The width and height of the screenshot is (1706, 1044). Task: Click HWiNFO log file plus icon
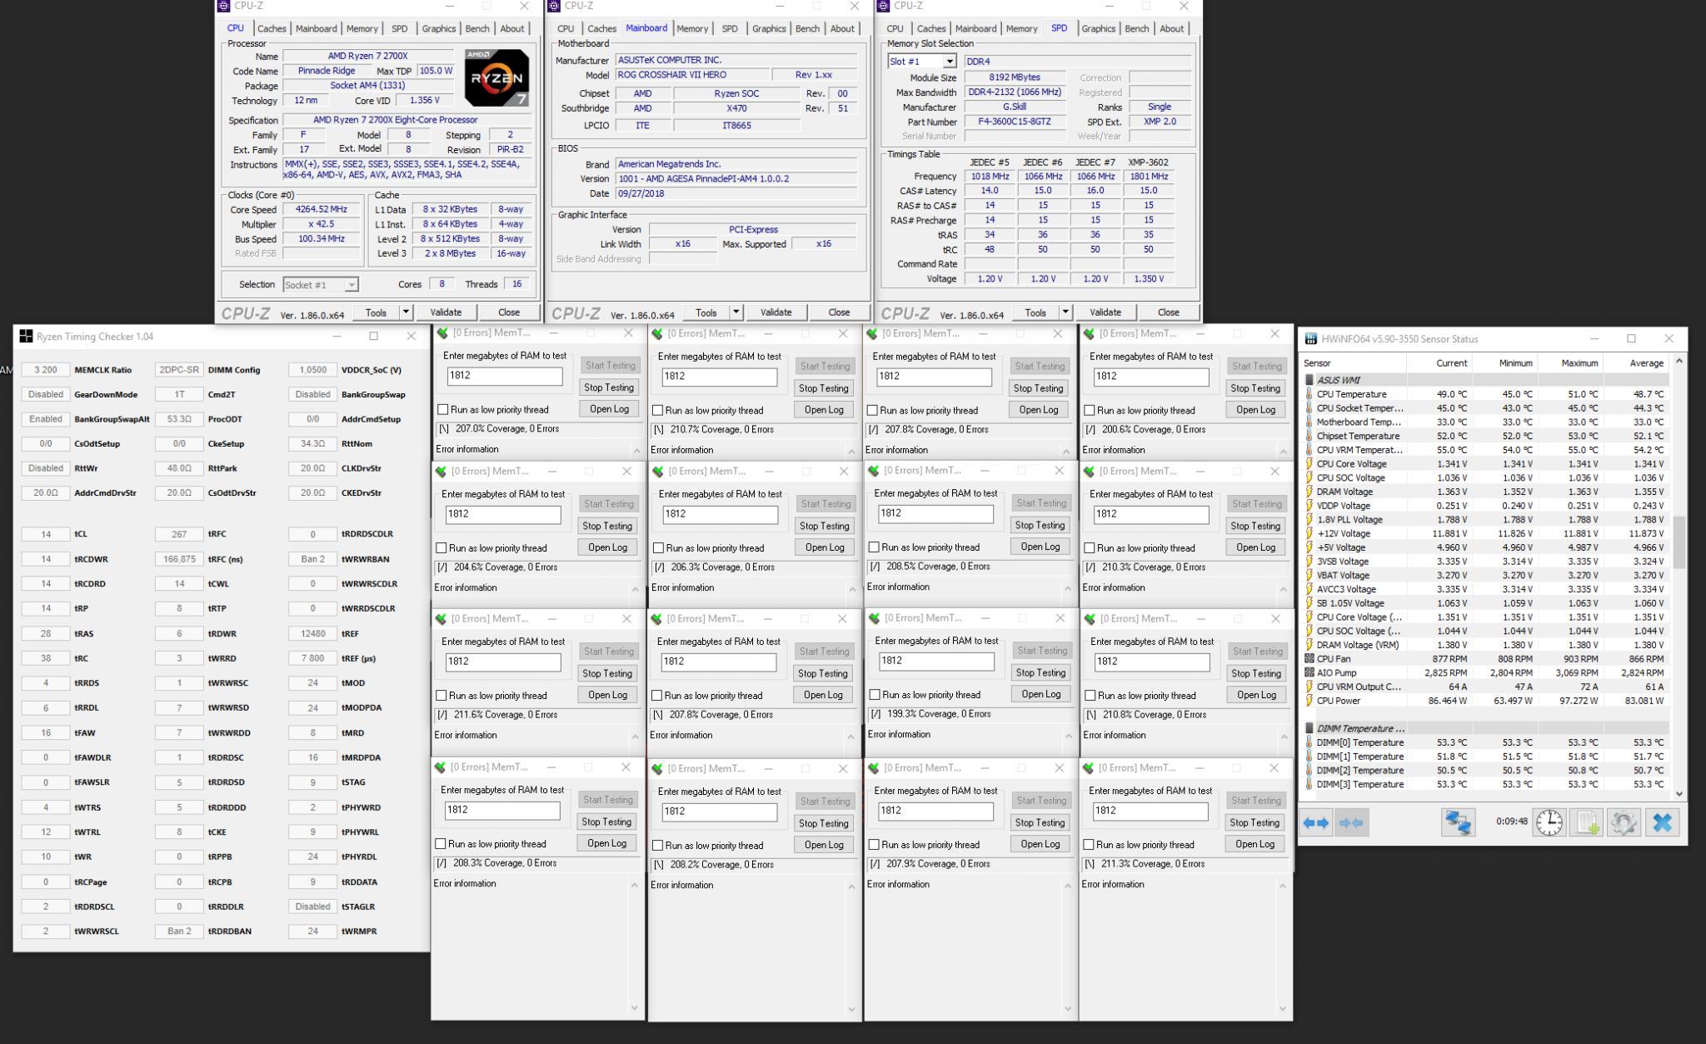(1586, 822)
